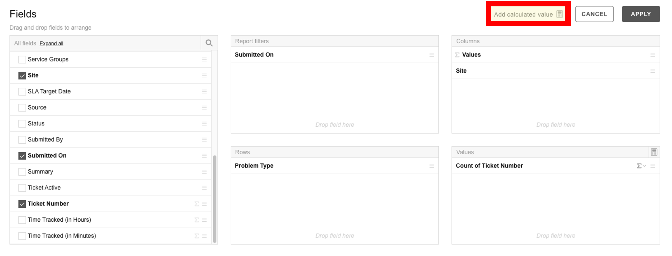The image size is (672, 256).
Task: Click the CANCEL button
Action: (594, 14)
